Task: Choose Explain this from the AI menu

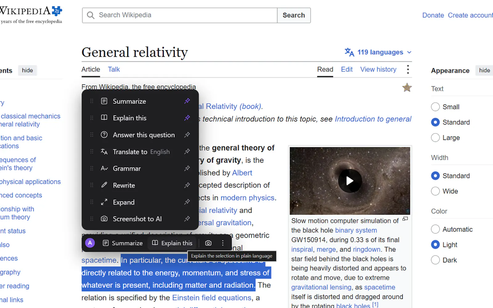Action: (130, 118)
